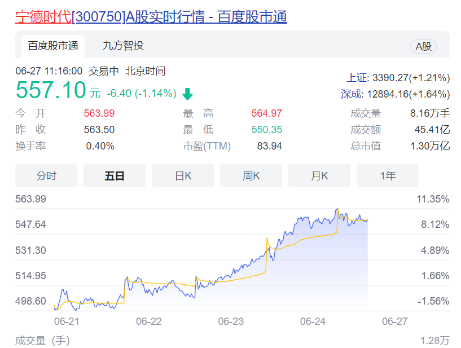
Task: Click the 市盈(TTM) value 83.94
Action: 269,146
